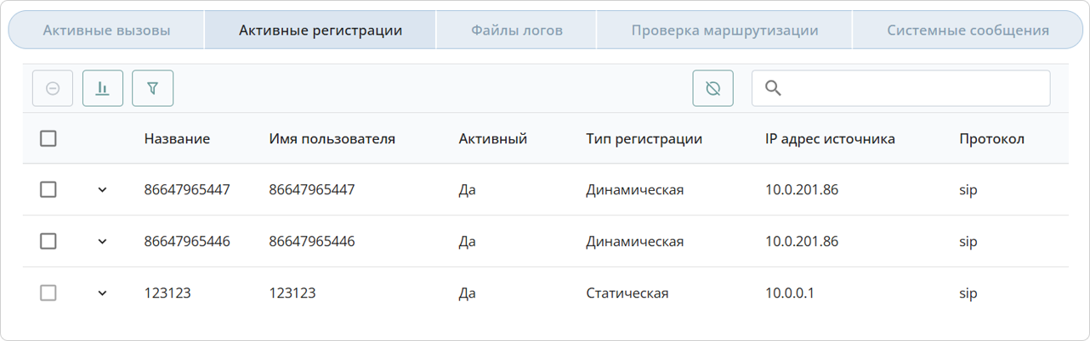This screenshot has height=341, width=1090.
Task: Expand details of registration 86647965446
Action: tap(102, 242)
